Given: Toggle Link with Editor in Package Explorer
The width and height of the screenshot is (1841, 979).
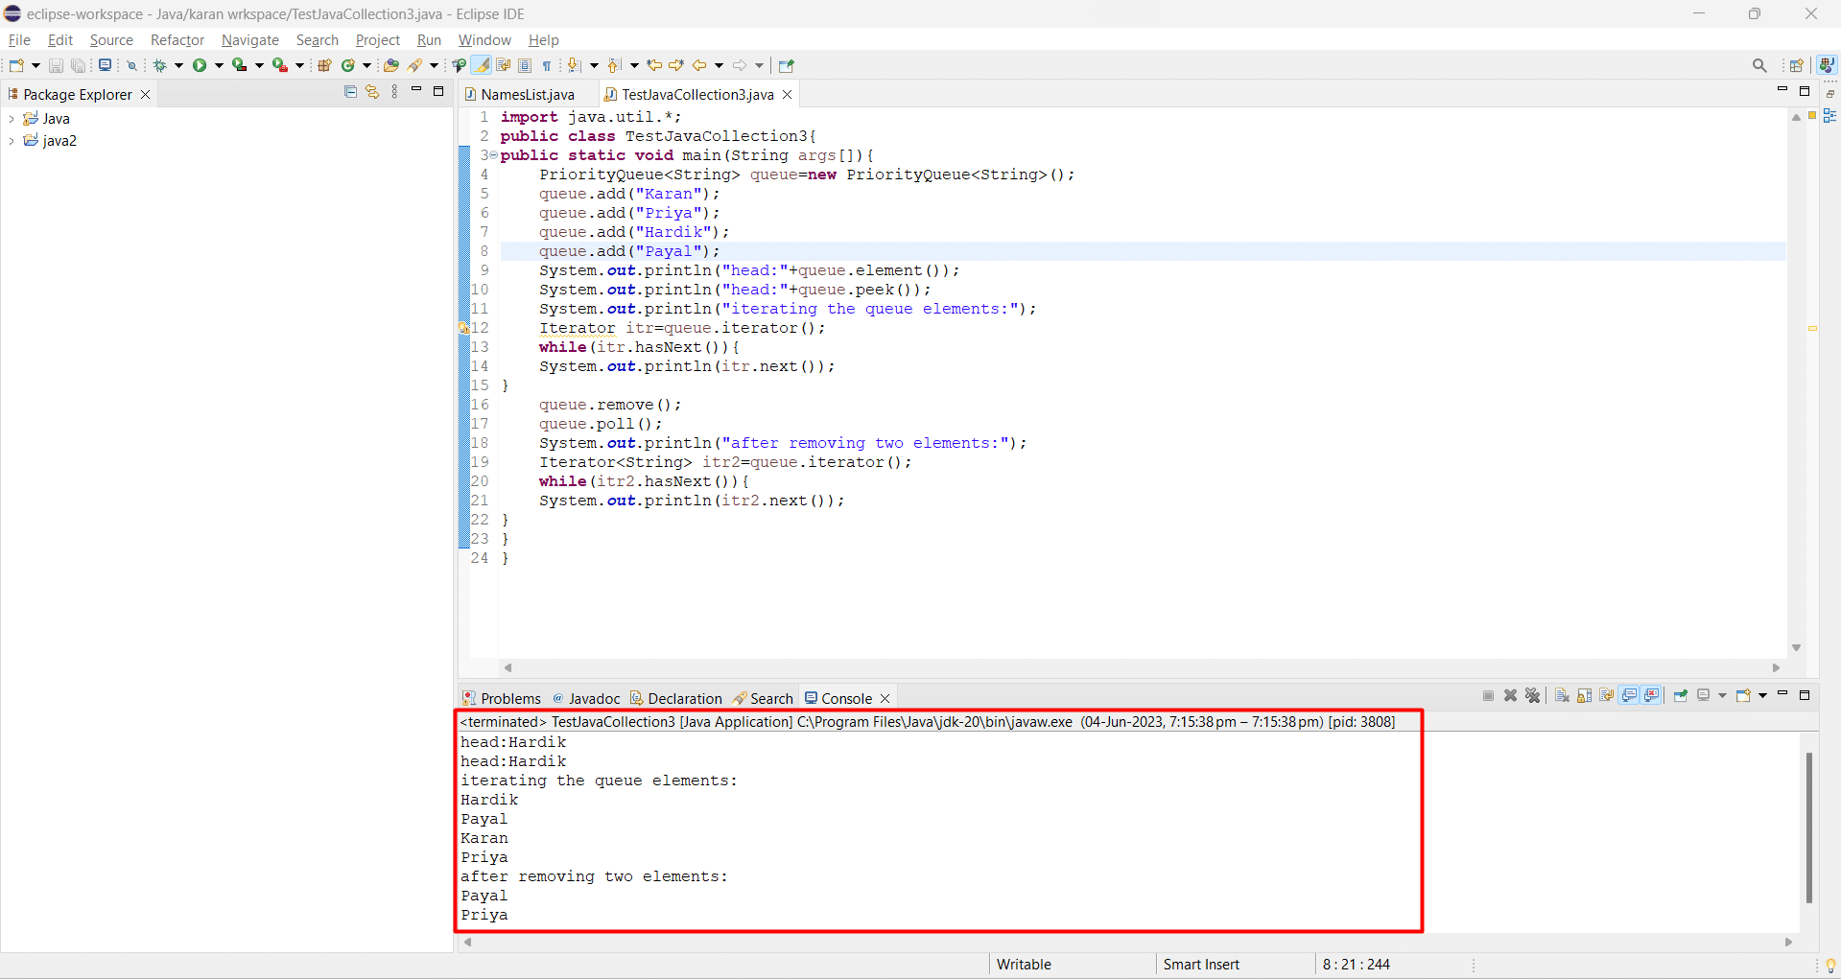Looking at the screenshot, I should click(x=372, y=91).
